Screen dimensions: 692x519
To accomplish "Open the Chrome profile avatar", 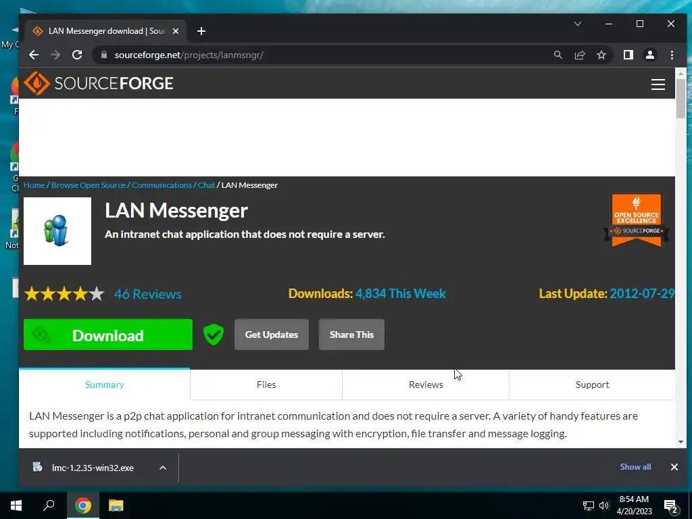I will (649, 55).
